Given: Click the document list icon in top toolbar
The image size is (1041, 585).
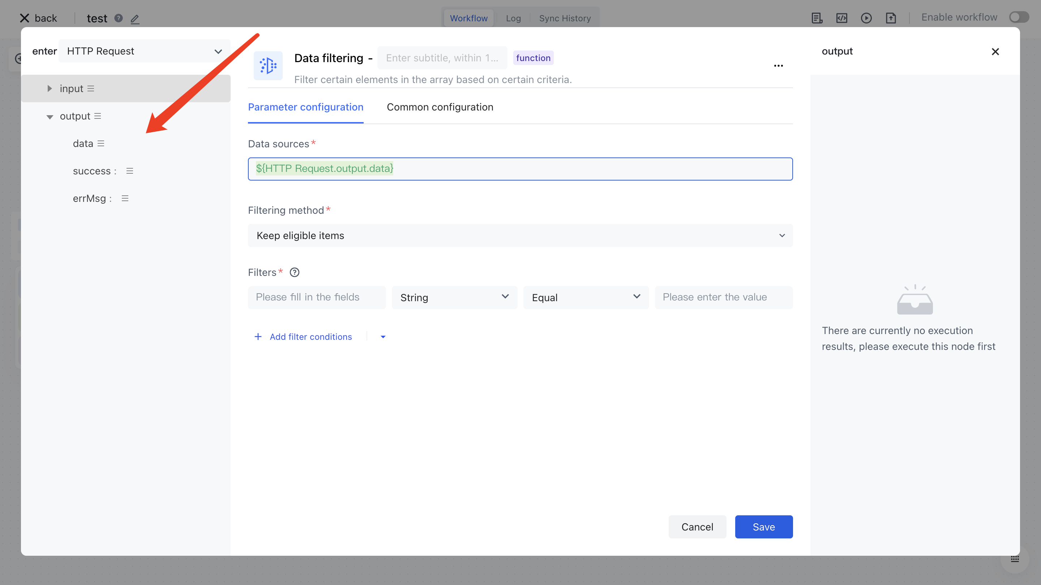Looking at the screenshot, I should click(817, 18).
